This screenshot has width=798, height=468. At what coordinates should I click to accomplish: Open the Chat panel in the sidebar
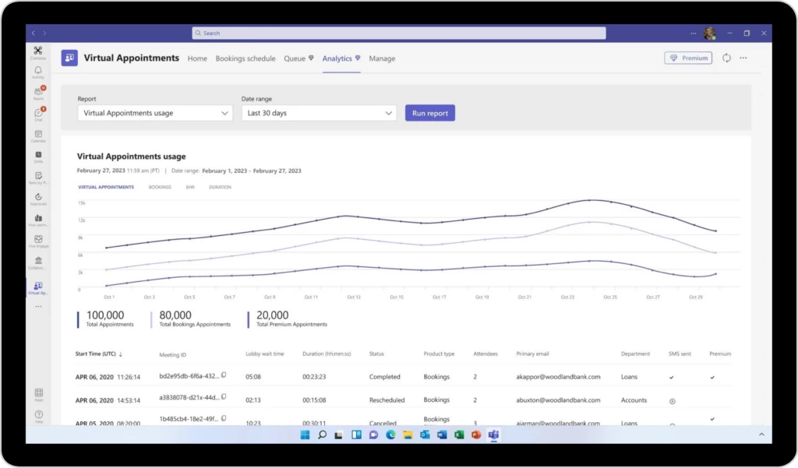coord(37,114)
